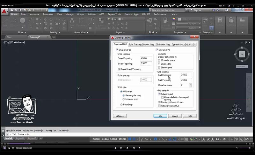This screenshot has width=255, height=155.
Task: Open workspace switching gear icon in status bar
Action: [225, 139]
